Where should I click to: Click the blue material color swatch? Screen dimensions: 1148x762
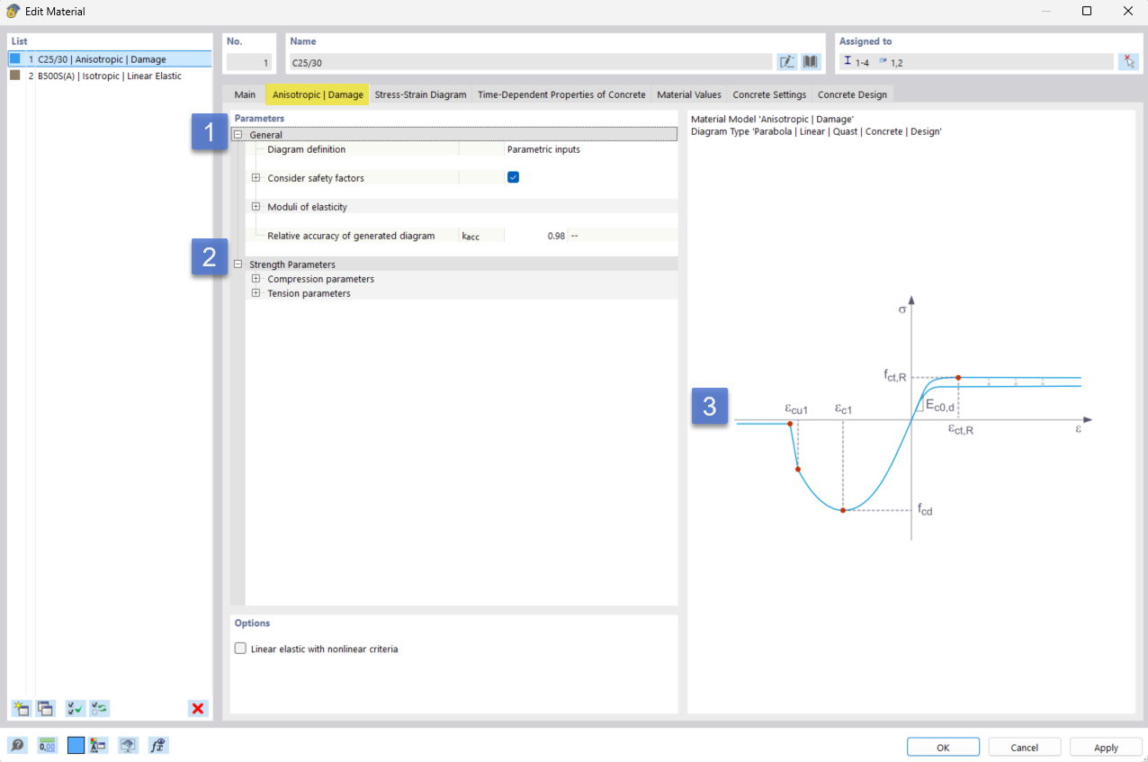[76, 745]
